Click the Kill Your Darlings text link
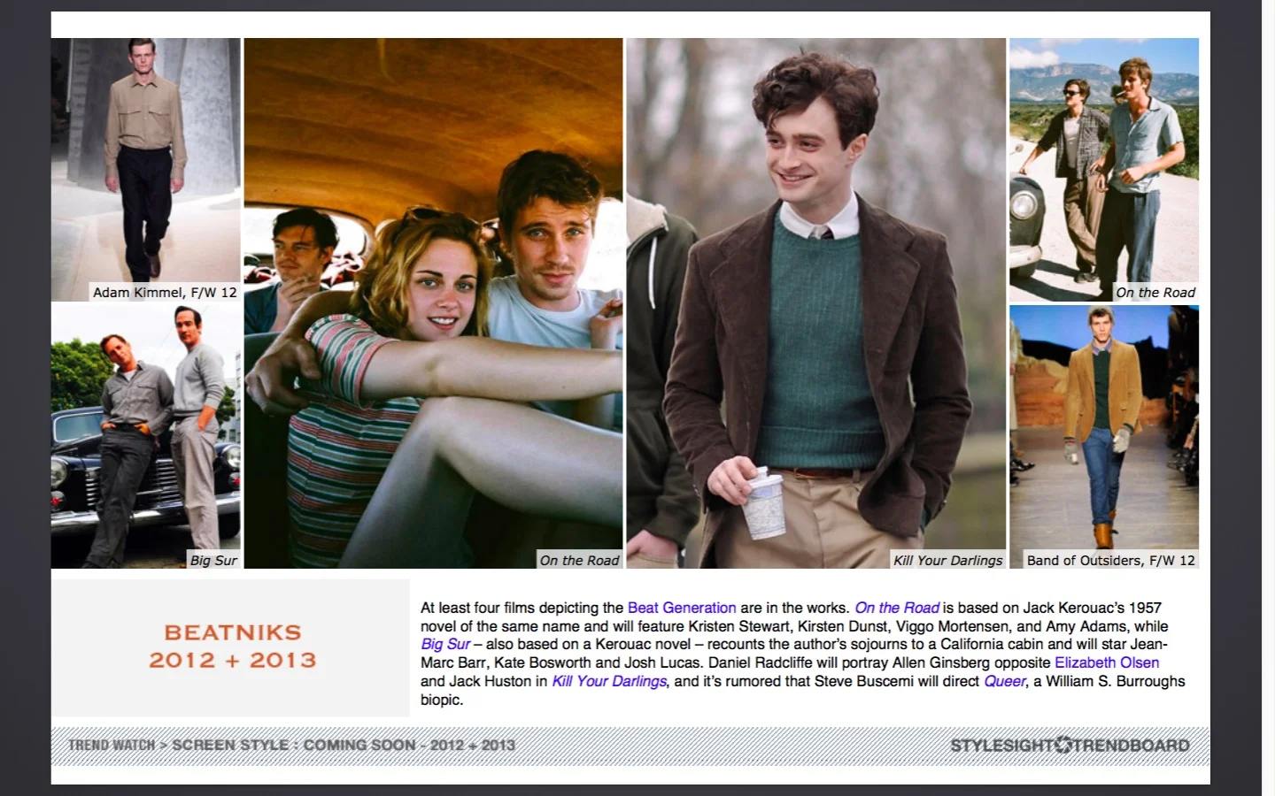Screen dimensions: 1275x796 (x=609, y=681)
